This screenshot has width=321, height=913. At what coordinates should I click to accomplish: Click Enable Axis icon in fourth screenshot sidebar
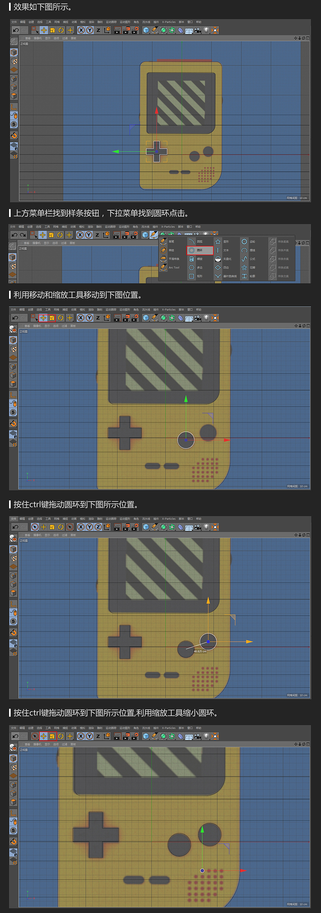13,604
